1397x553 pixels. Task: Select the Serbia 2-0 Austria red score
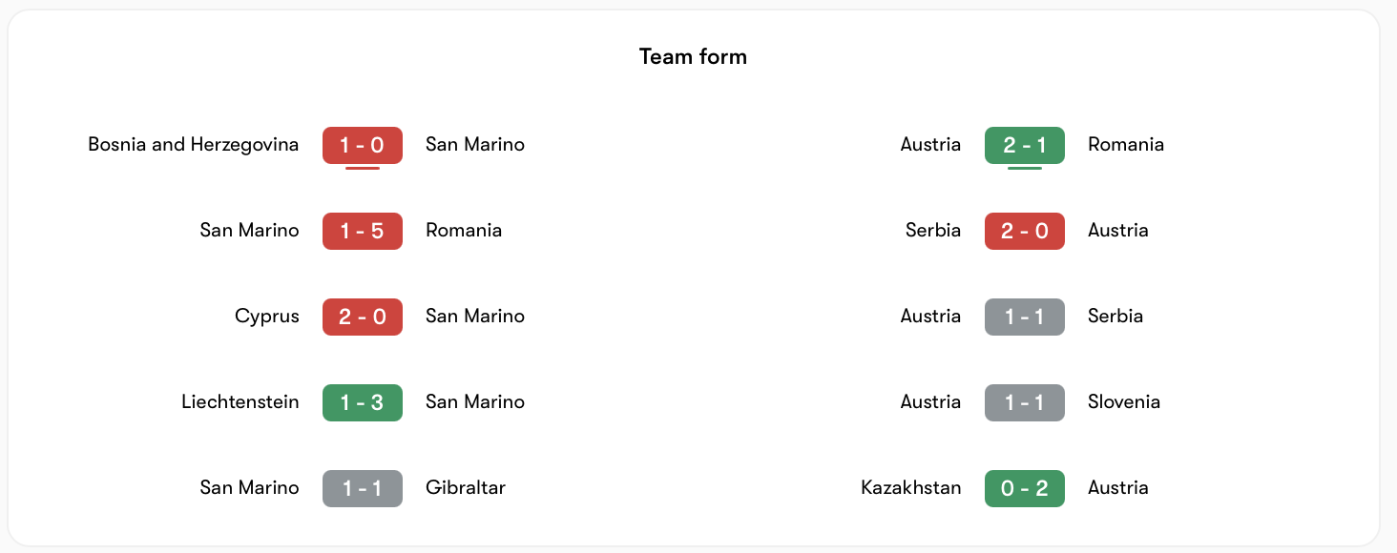pyautogui.click(x=1025, y=231)
